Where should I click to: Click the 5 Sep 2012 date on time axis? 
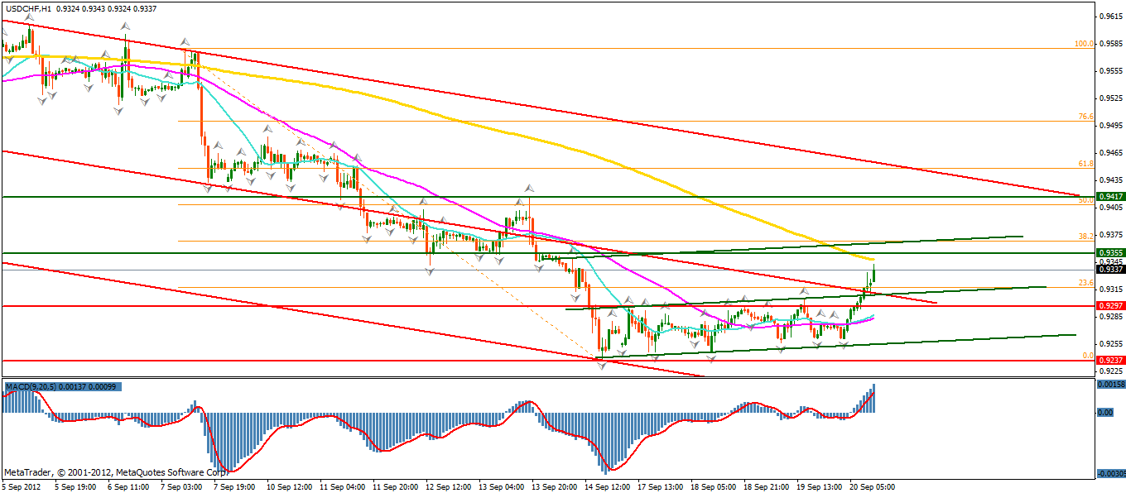pyautogui.click(x=22, y=486)
